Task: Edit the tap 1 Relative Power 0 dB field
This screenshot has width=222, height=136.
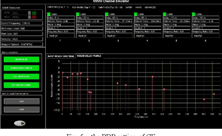Action: [x=61, y=21]
